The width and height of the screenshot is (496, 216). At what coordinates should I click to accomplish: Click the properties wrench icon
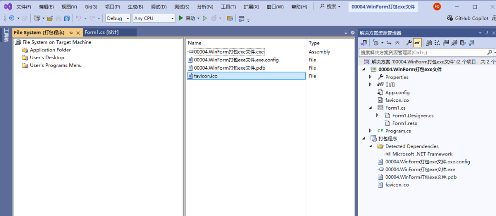[409, 43]
